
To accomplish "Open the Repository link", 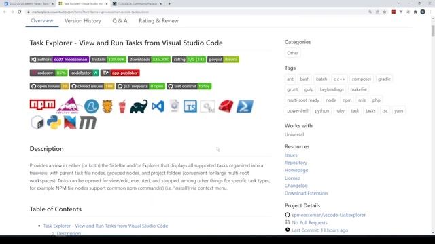I will (x=296, y=163).
